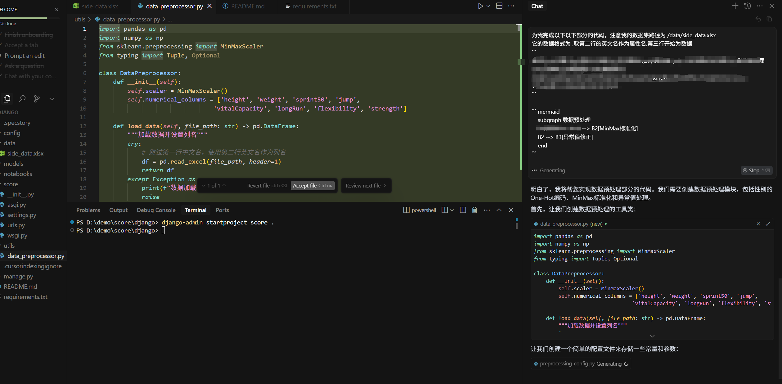Click the chat history clock icon

tap(747, 6)
